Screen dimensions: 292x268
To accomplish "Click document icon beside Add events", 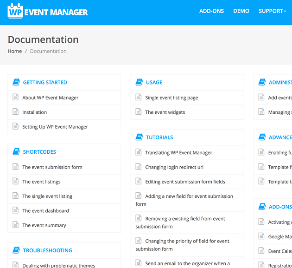I will 261,97.
